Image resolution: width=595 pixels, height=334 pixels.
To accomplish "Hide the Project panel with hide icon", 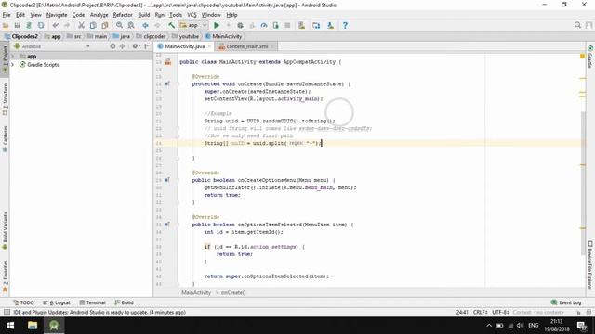I will click(x=147, y=46).
